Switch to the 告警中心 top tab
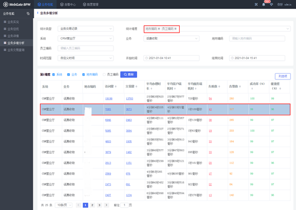Image resolution: width=296 pixels, height=210 pixels. (68, 5)
